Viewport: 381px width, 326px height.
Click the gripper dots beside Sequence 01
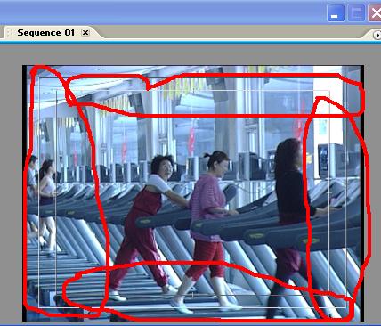point(10,32)
